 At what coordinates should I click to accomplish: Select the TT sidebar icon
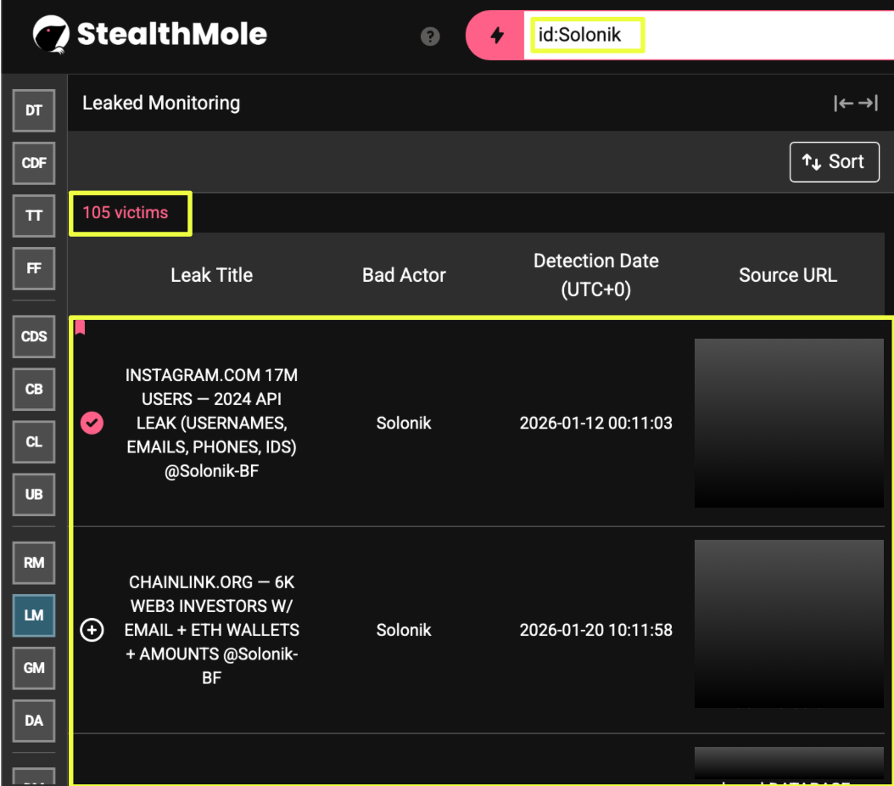click(34, 216)
